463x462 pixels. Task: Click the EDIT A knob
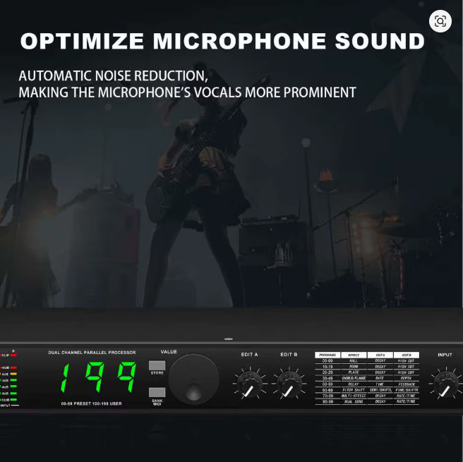tap(249, 384)
